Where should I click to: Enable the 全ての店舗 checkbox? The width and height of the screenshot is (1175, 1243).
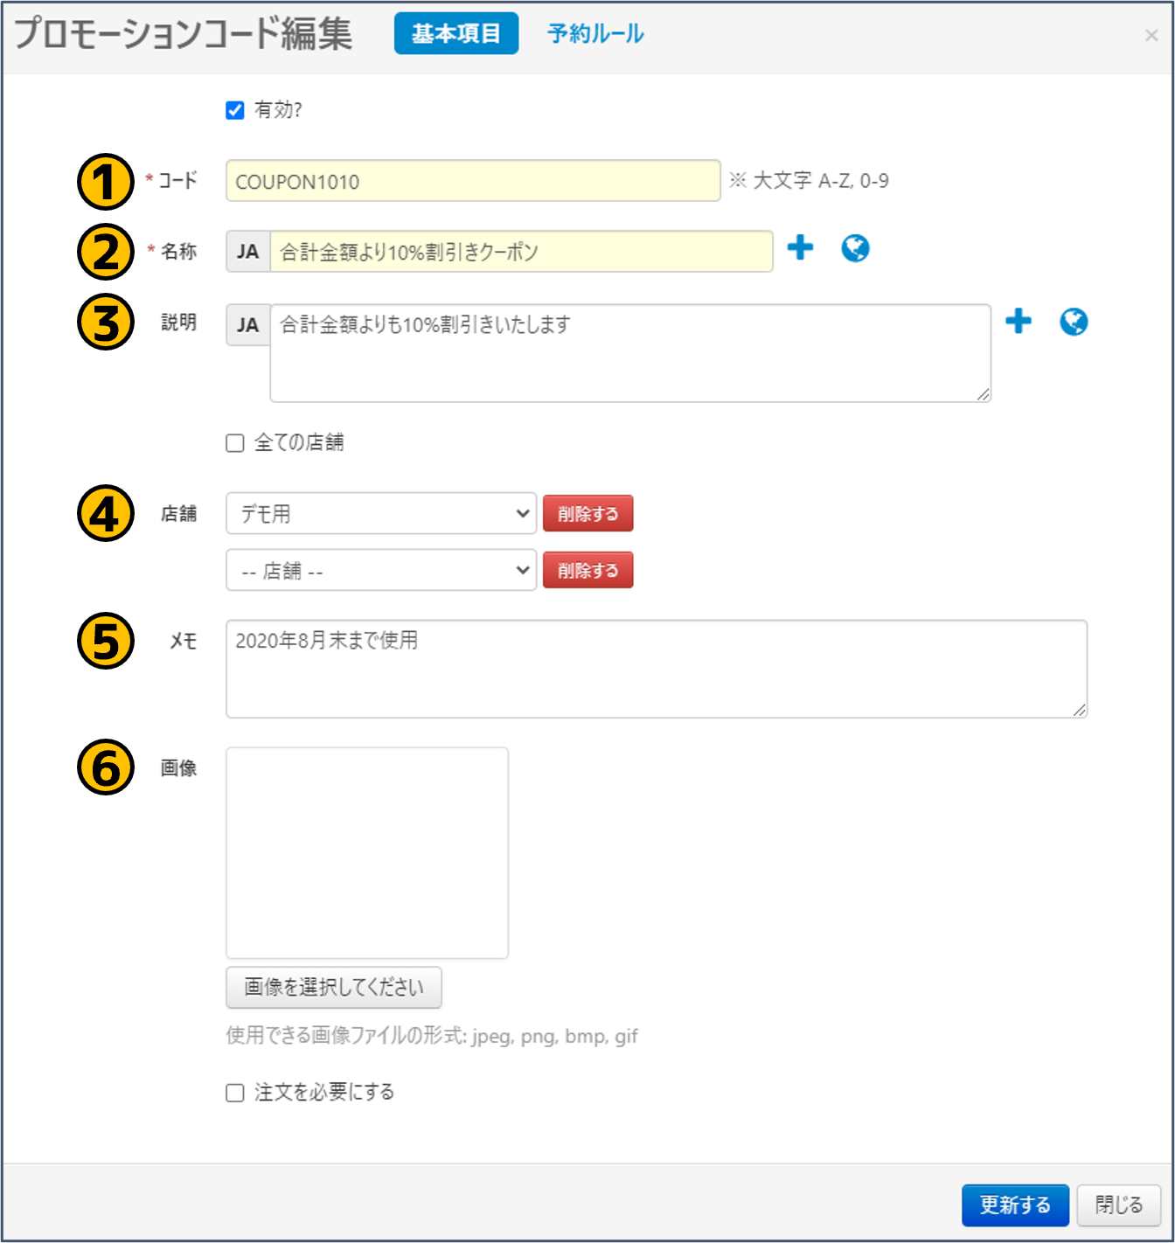pyautogui.click(x=235, y=443)
